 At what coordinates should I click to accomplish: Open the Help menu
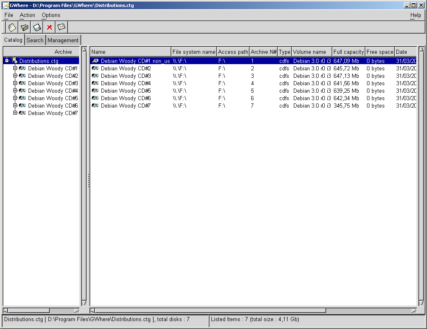415,15
